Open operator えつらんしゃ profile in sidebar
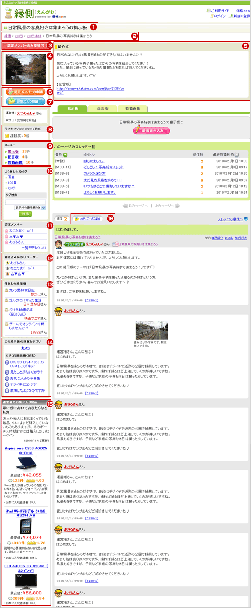Screen dimensions: 251x608 point(27,114)
